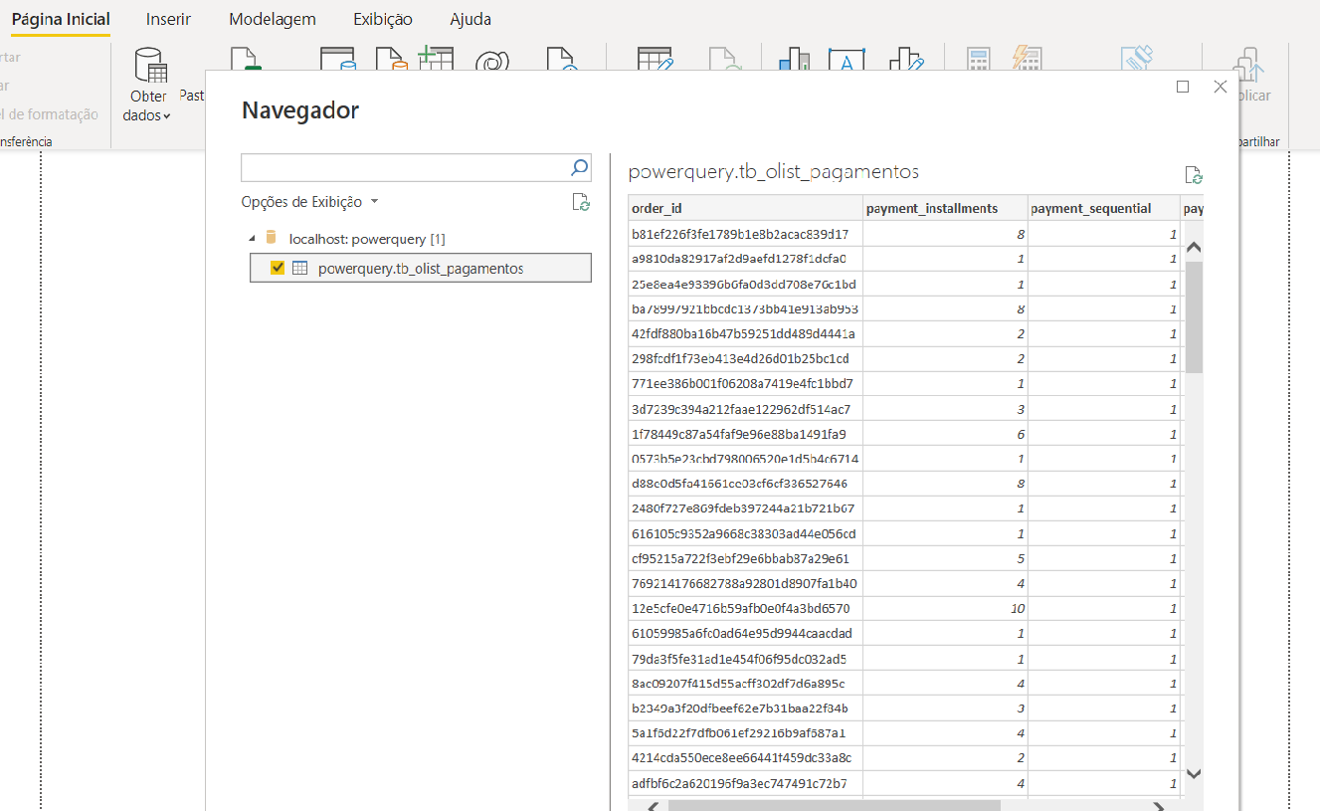Insert a Text box via ribbon icon
Image resolution: width=1320 pixels, height=811 pixels.
coord(847,59)
